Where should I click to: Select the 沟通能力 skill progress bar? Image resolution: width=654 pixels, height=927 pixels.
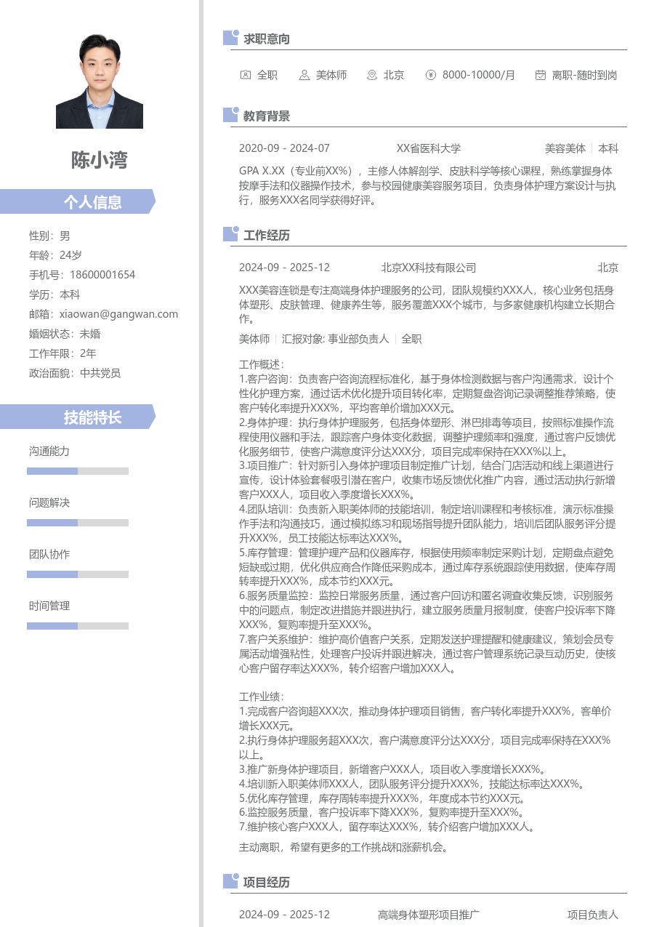77,469
